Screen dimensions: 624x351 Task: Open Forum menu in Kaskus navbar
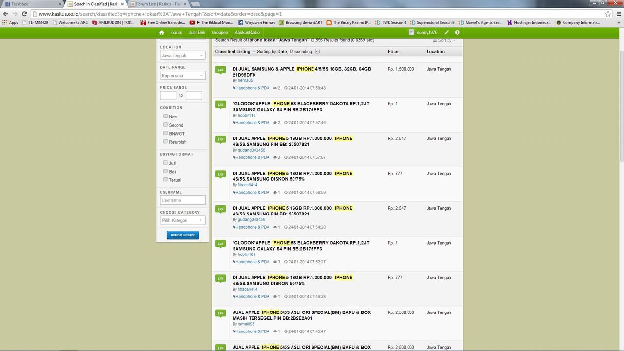(x=176, y=32)
